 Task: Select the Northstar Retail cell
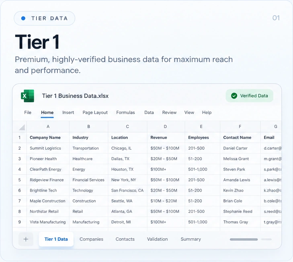48,211
